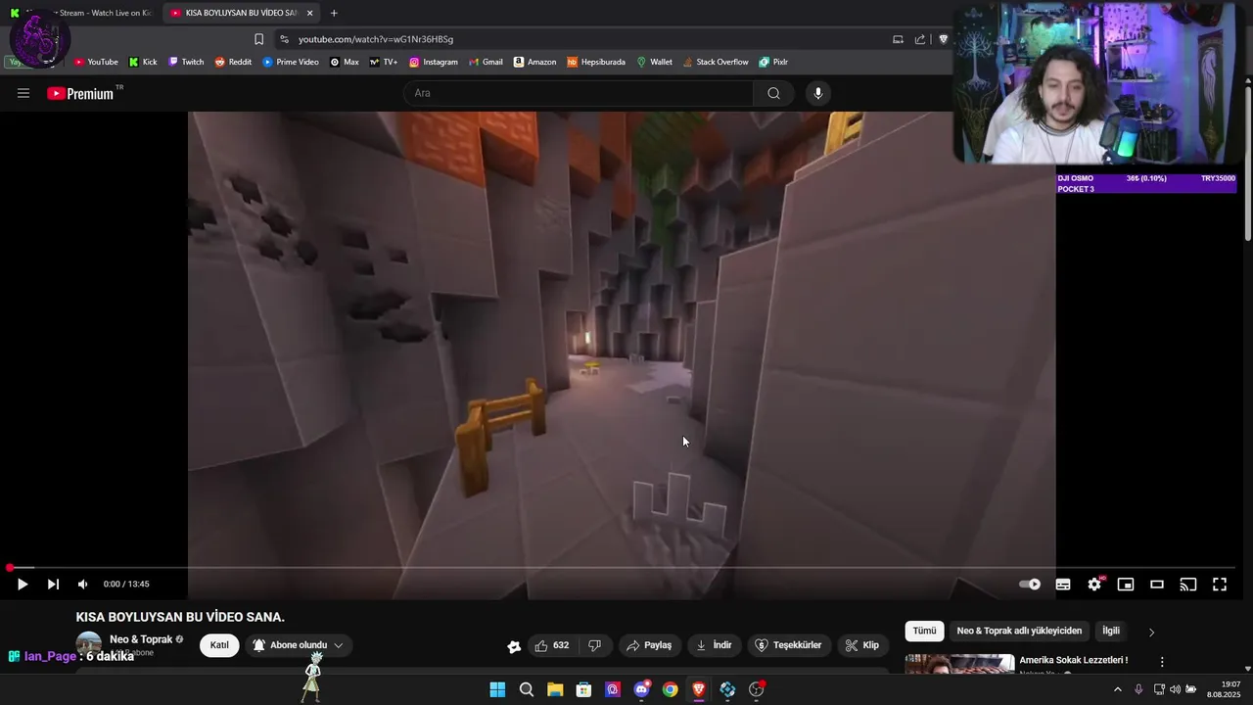
Task: Skip to the next video
Action: tap(53, 585)
